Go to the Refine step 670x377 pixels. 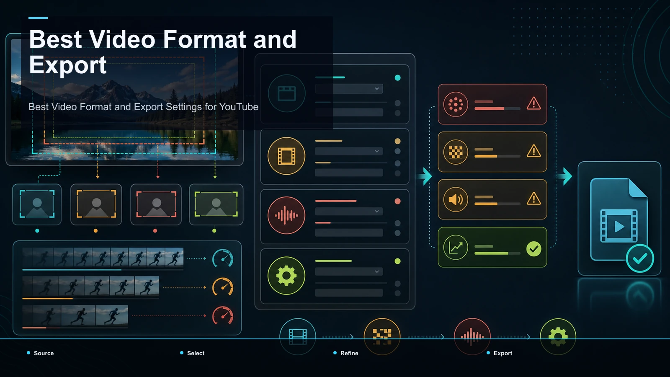point(346,353)
